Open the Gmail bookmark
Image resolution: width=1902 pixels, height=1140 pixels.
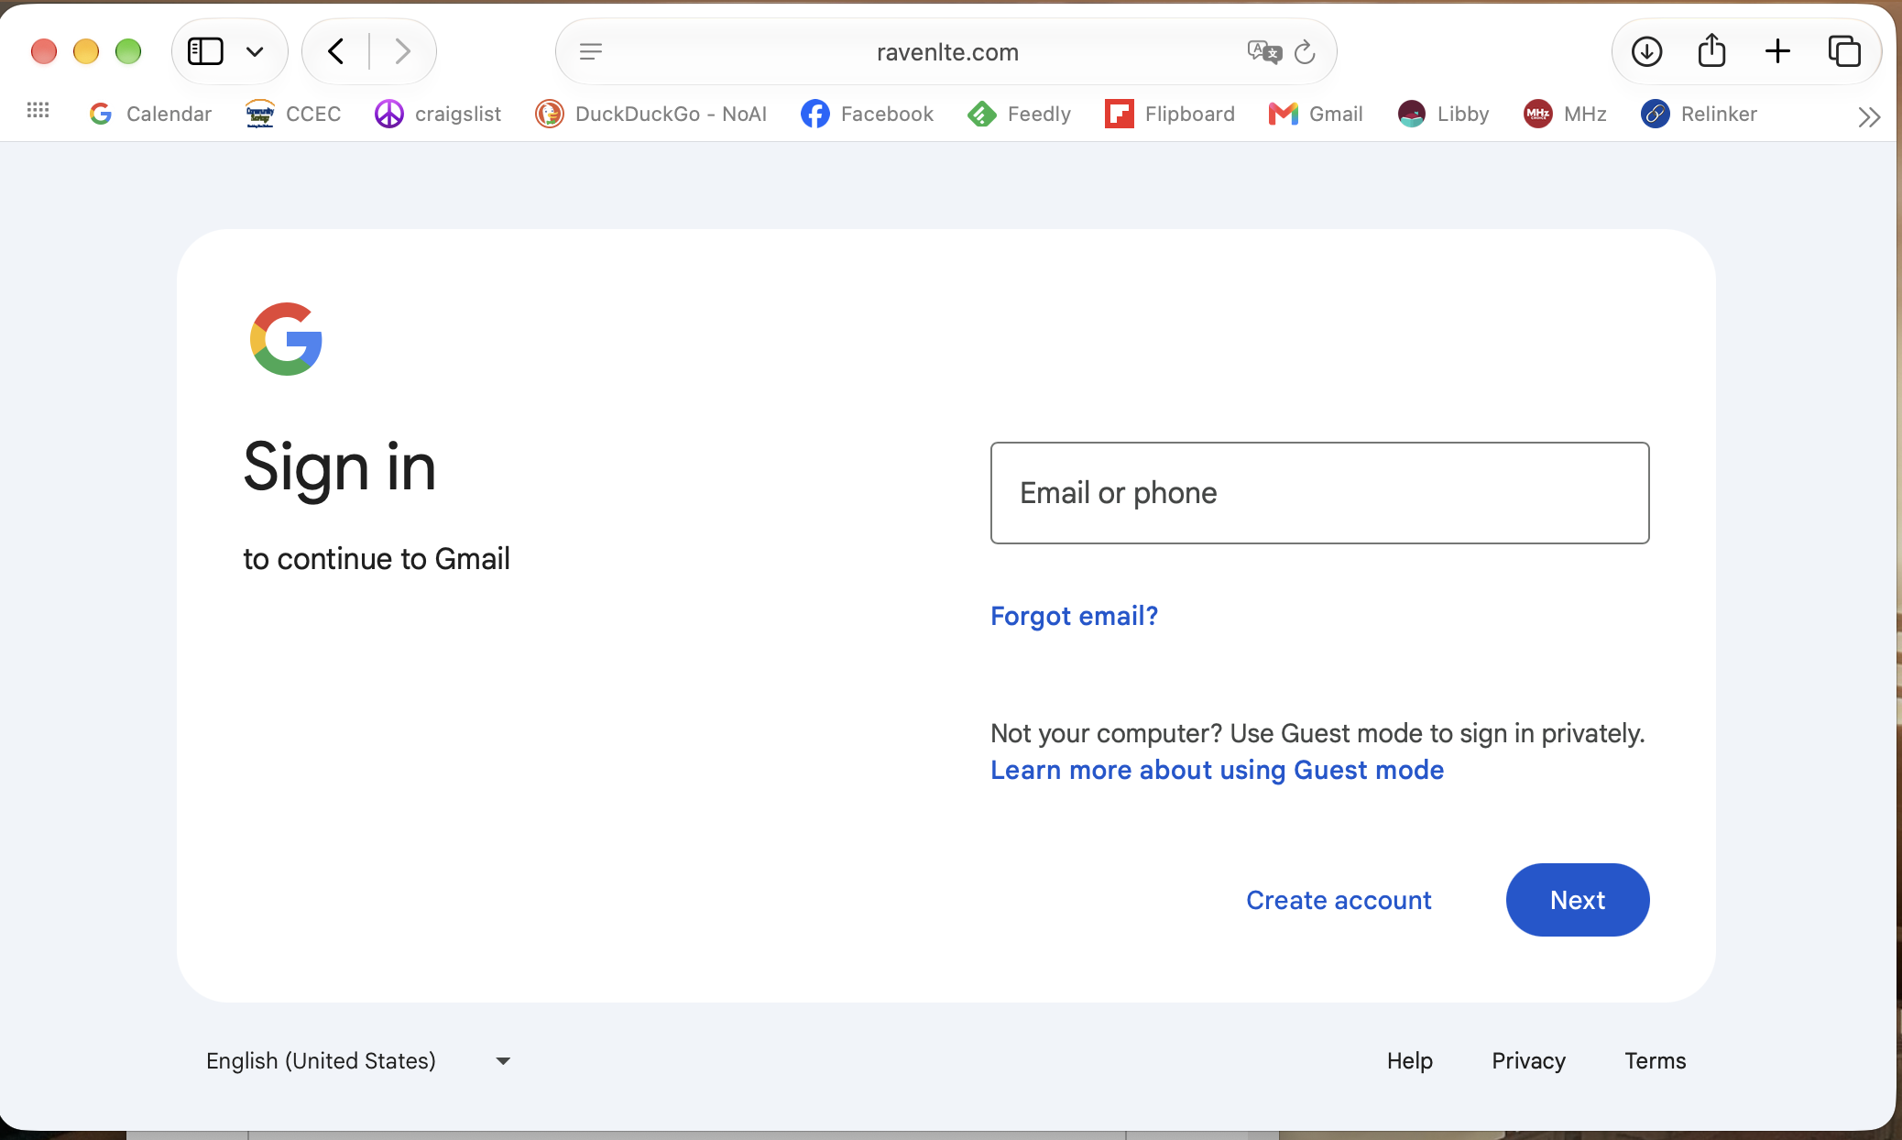[1316, 114]
